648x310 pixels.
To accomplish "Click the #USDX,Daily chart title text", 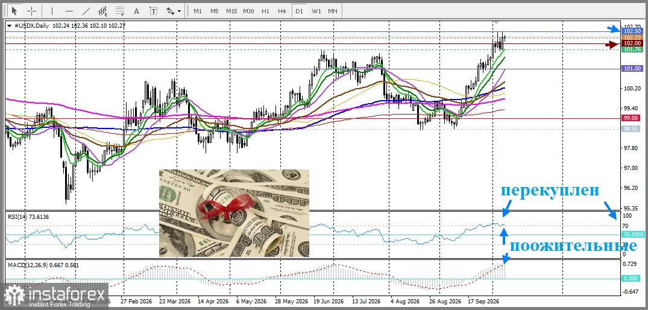I will tap(32, 25).
